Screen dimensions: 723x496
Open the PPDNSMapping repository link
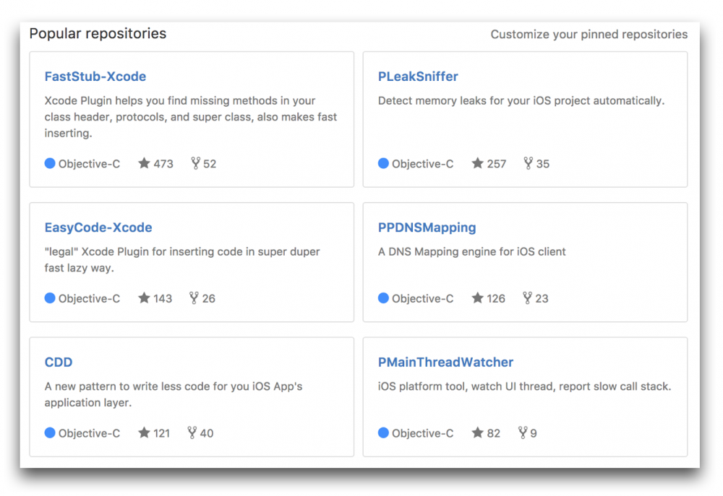click(x=427, y=227)
